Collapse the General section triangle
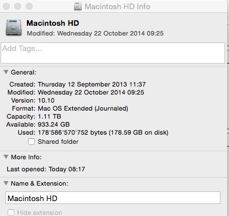 (x=6, y=72)
